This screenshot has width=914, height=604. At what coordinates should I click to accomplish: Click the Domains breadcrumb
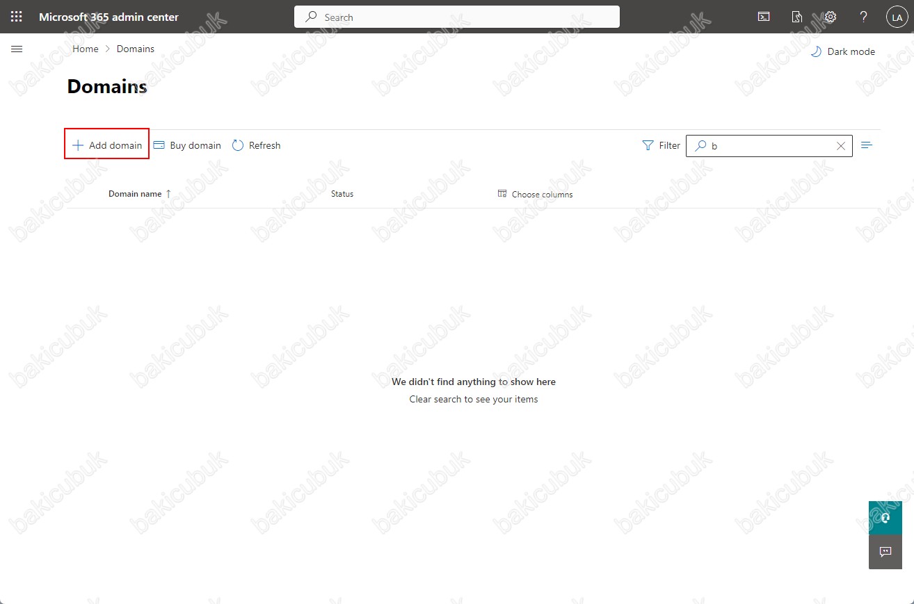coord(136,49)
